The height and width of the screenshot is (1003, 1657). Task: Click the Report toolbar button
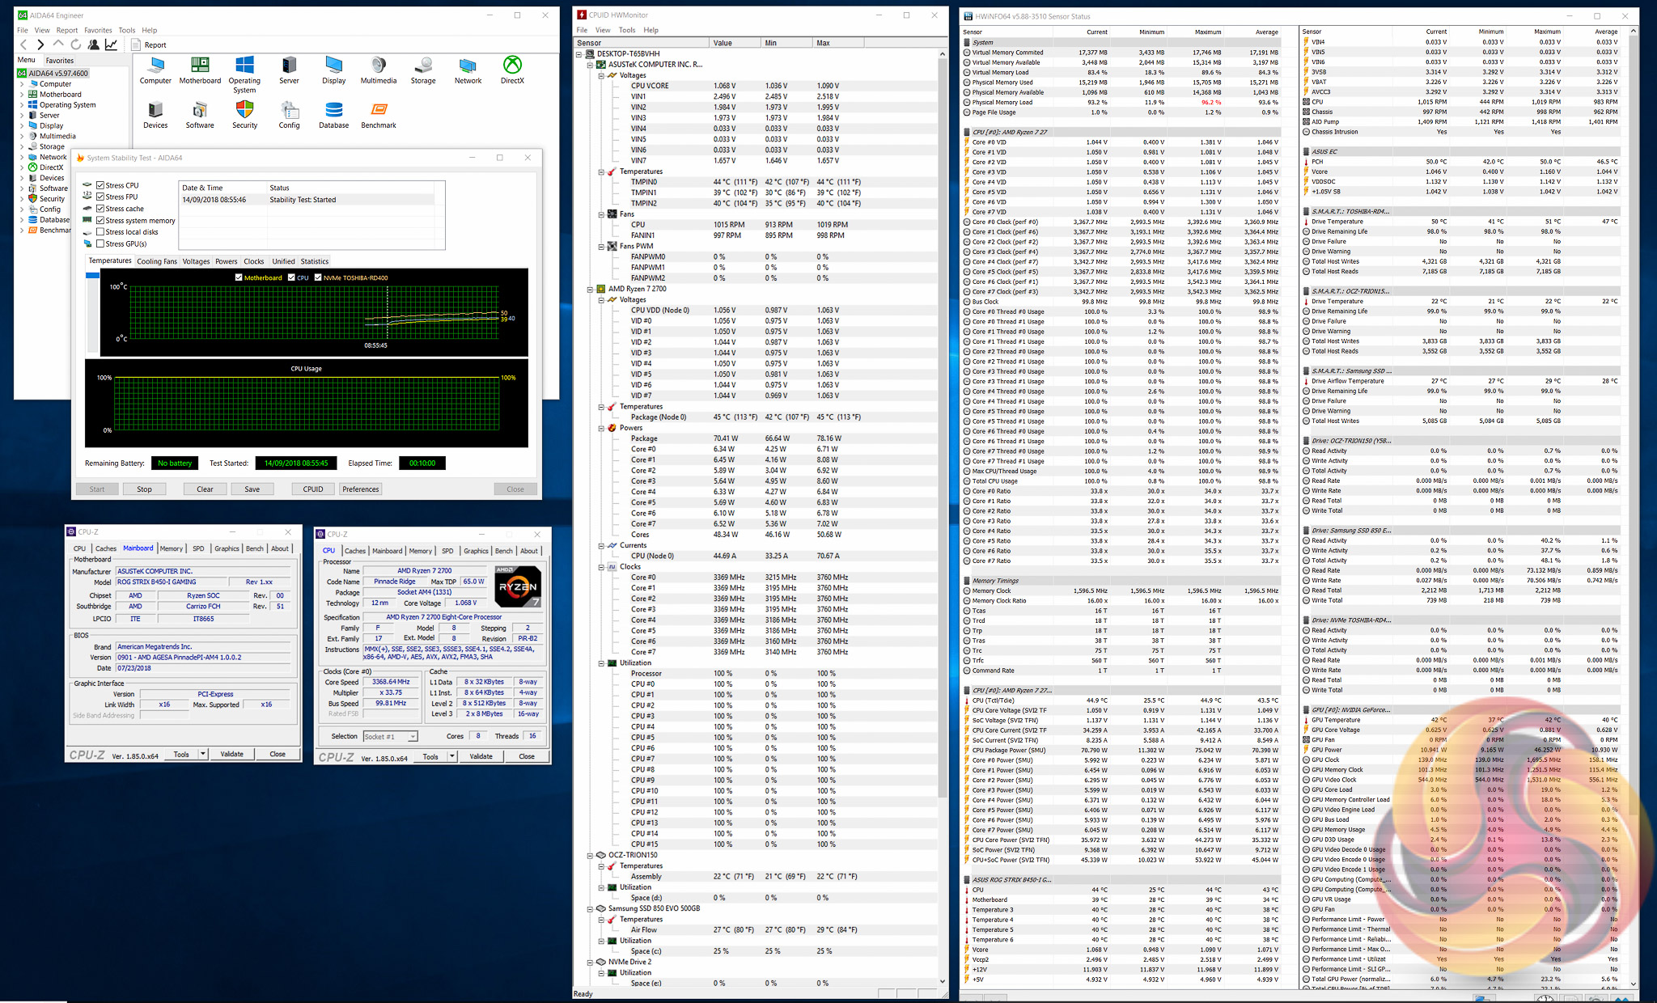click(148, 44)
